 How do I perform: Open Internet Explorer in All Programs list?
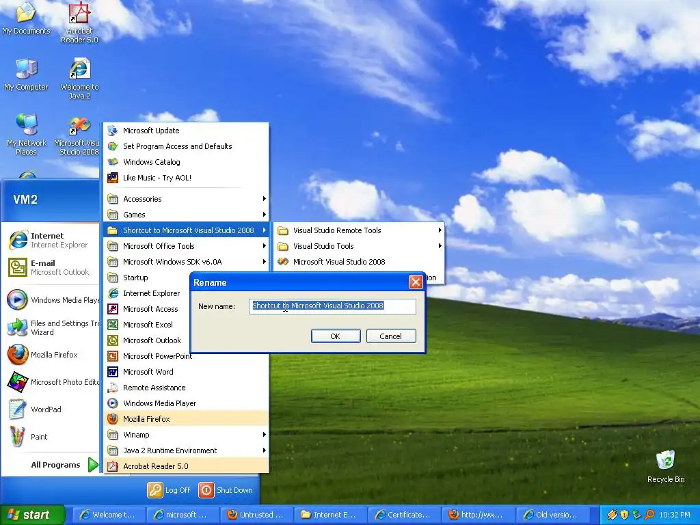pyautogui.click(x=148, y=293)
